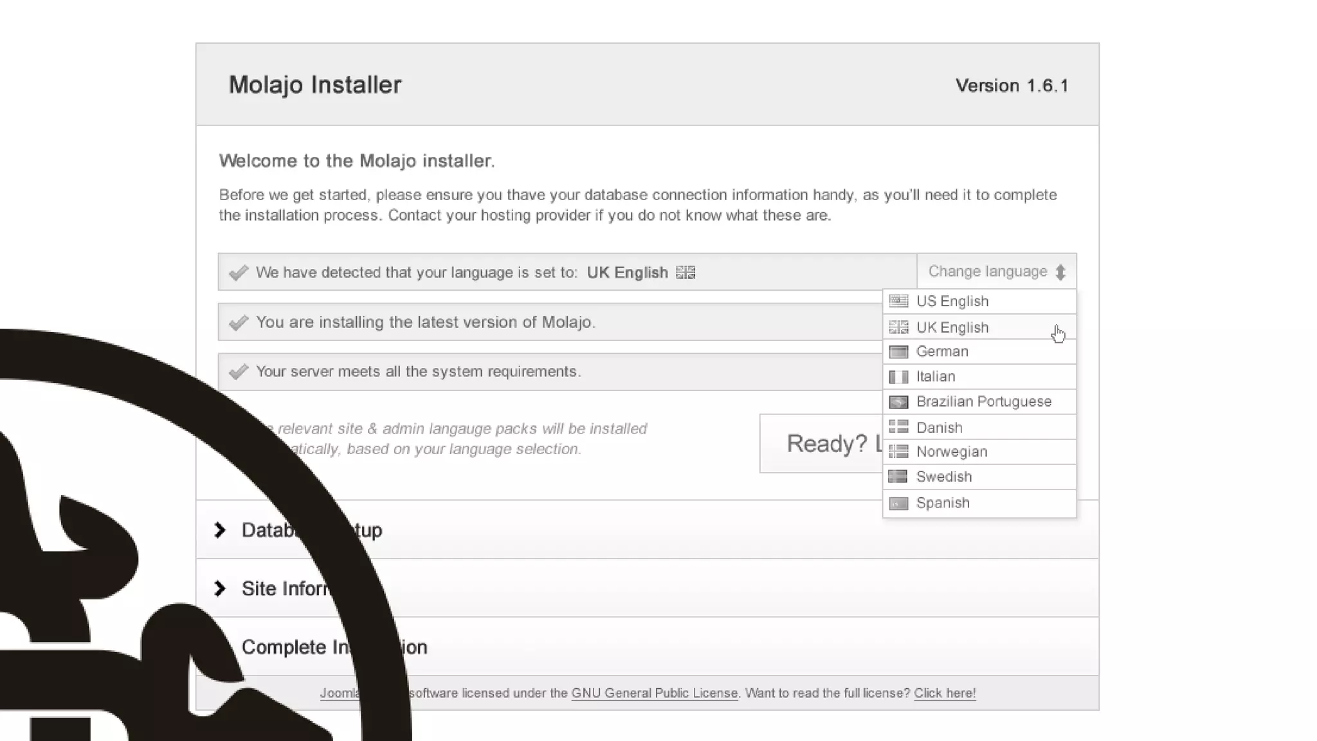Follow the Click here! license link
This screenshot has height=741, width=1317.
click(x=945, y=693)
